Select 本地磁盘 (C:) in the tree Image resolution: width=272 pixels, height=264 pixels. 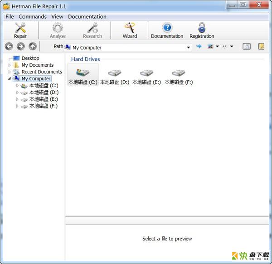44,86
